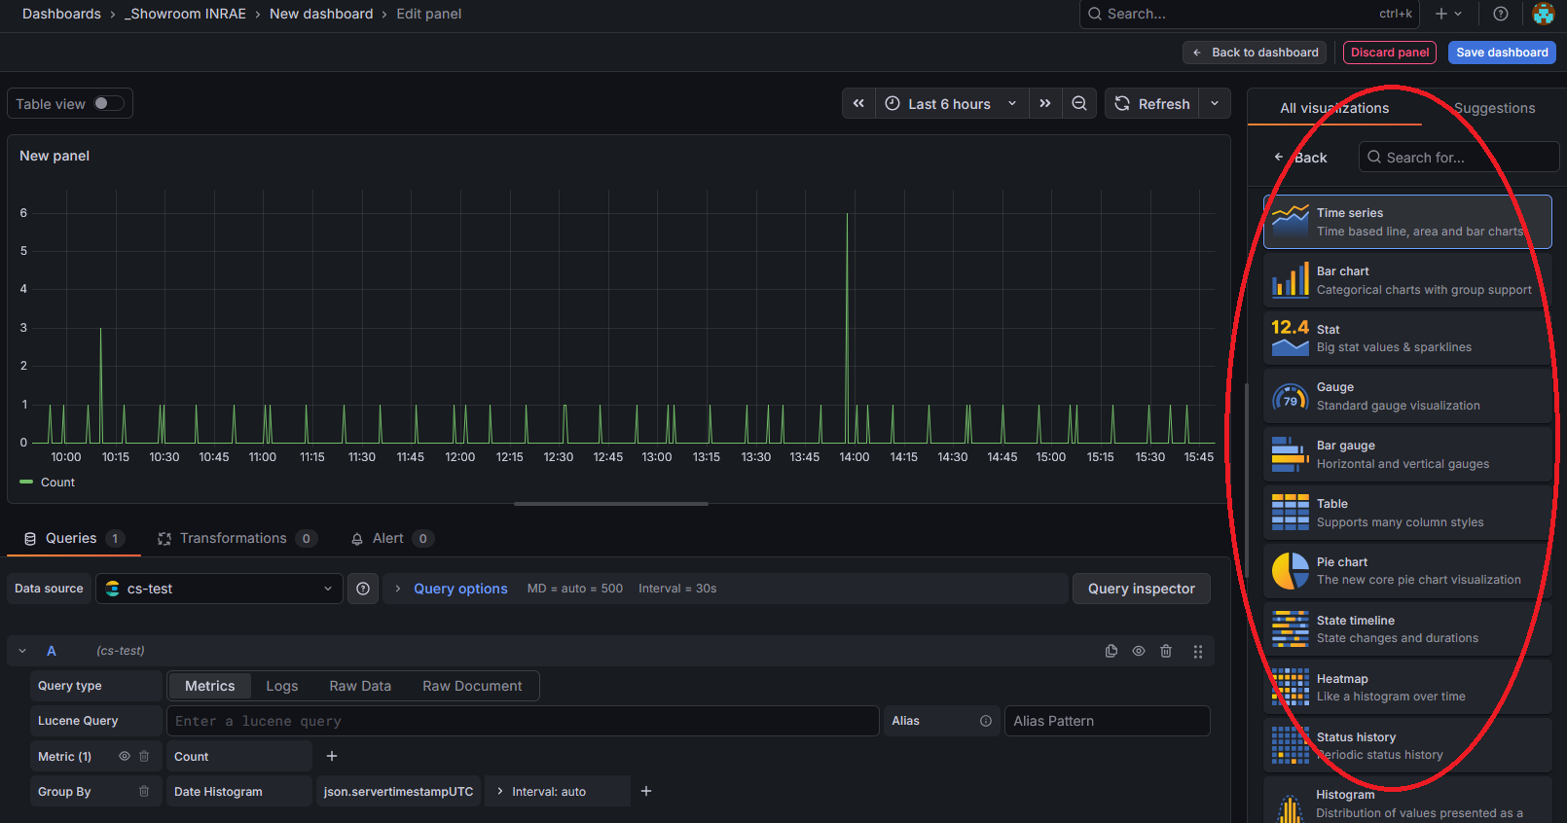Click the visualization list scrollbar

pos(1247,482)
